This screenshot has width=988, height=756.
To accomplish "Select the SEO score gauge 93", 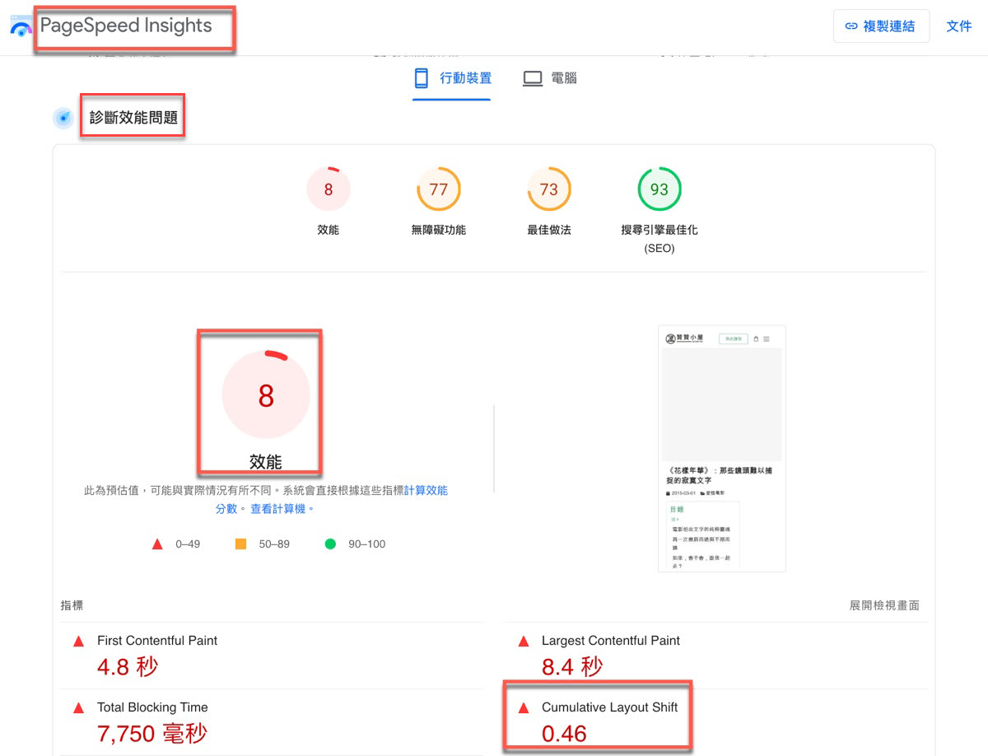I will [x=659, y=189].
